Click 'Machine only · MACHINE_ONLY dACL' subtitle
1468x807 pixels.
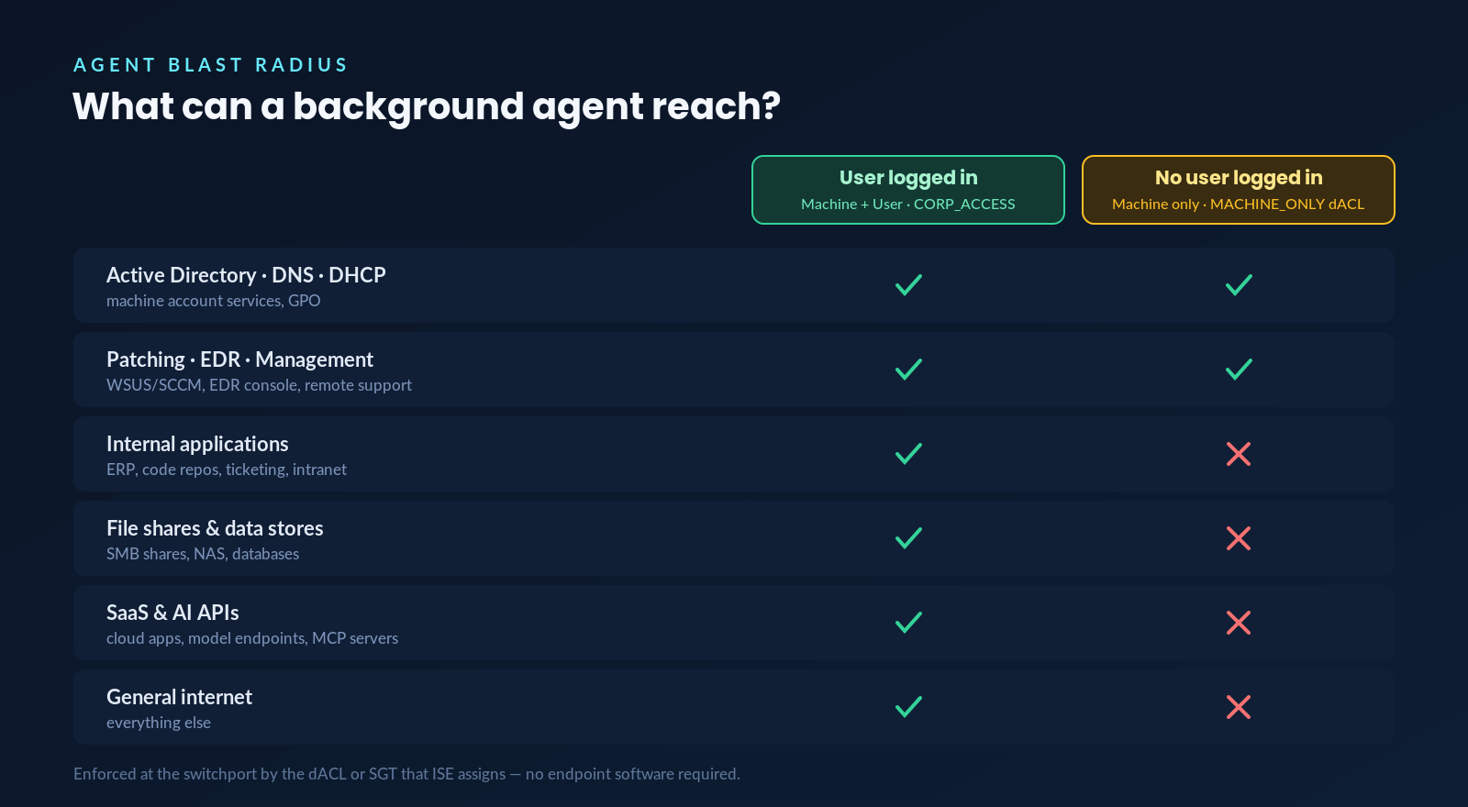tap(1239, 205)
